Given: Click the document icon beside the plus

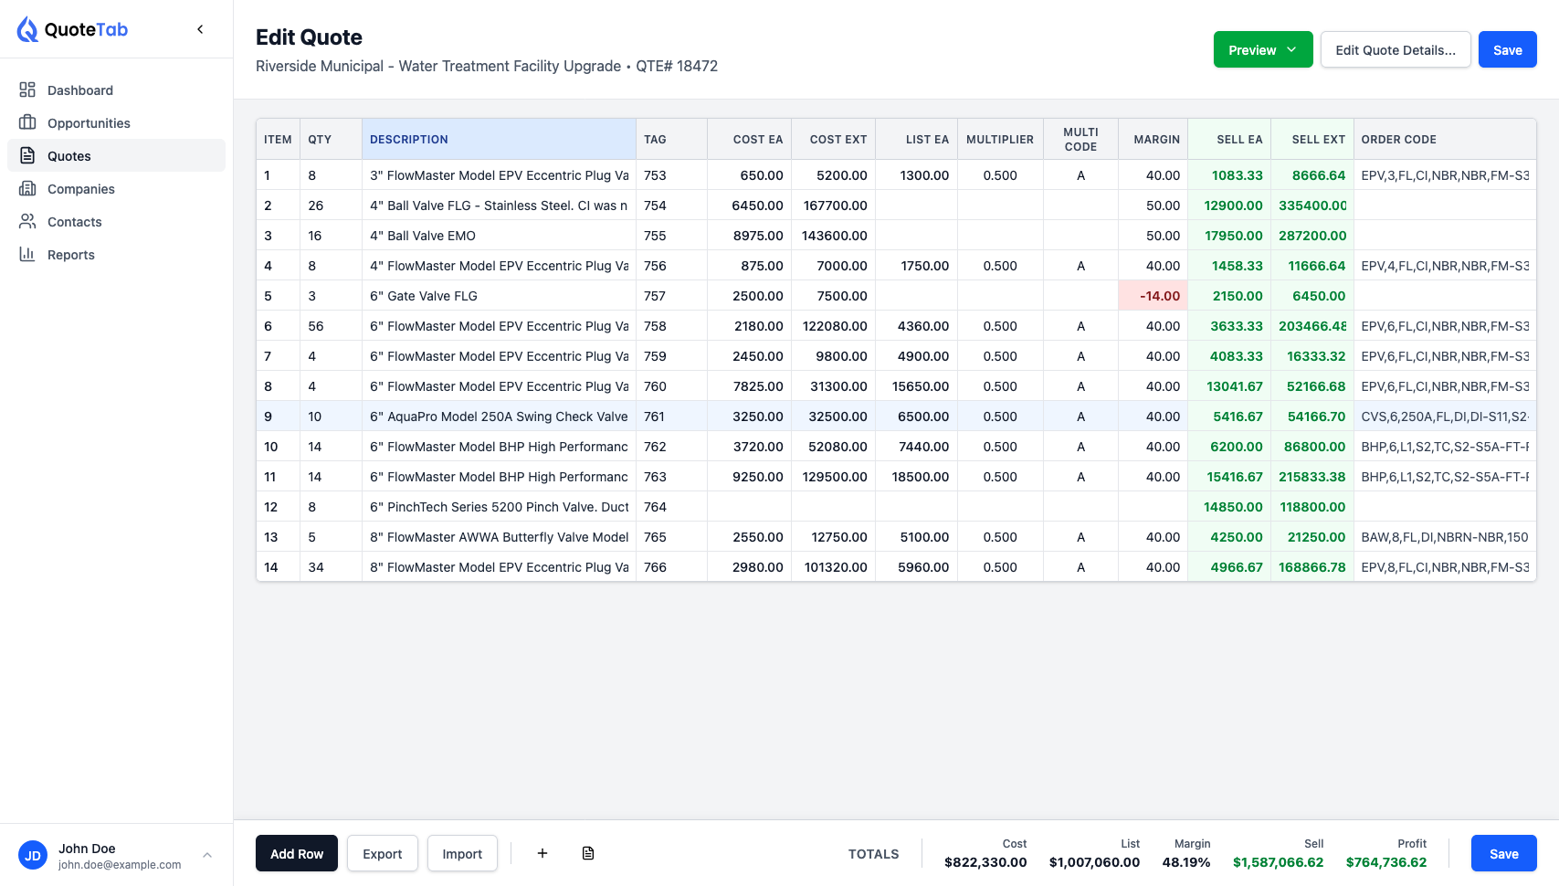Looking at the screenshot, I should tap(588, 853).
